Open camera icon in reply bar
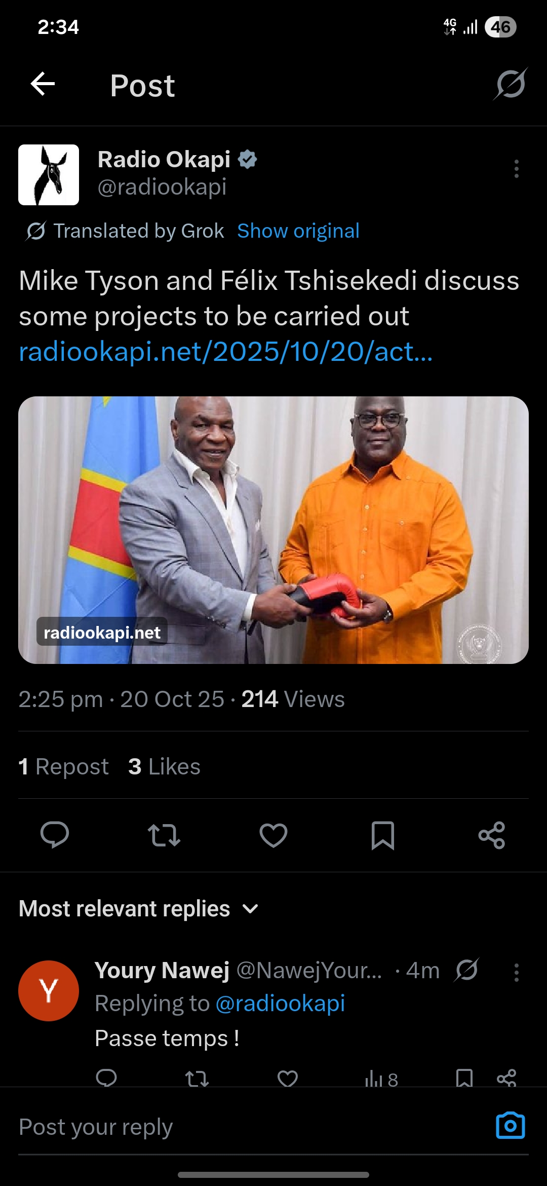The height and width of the screenshot is (1186, 547). (511, 1126)
